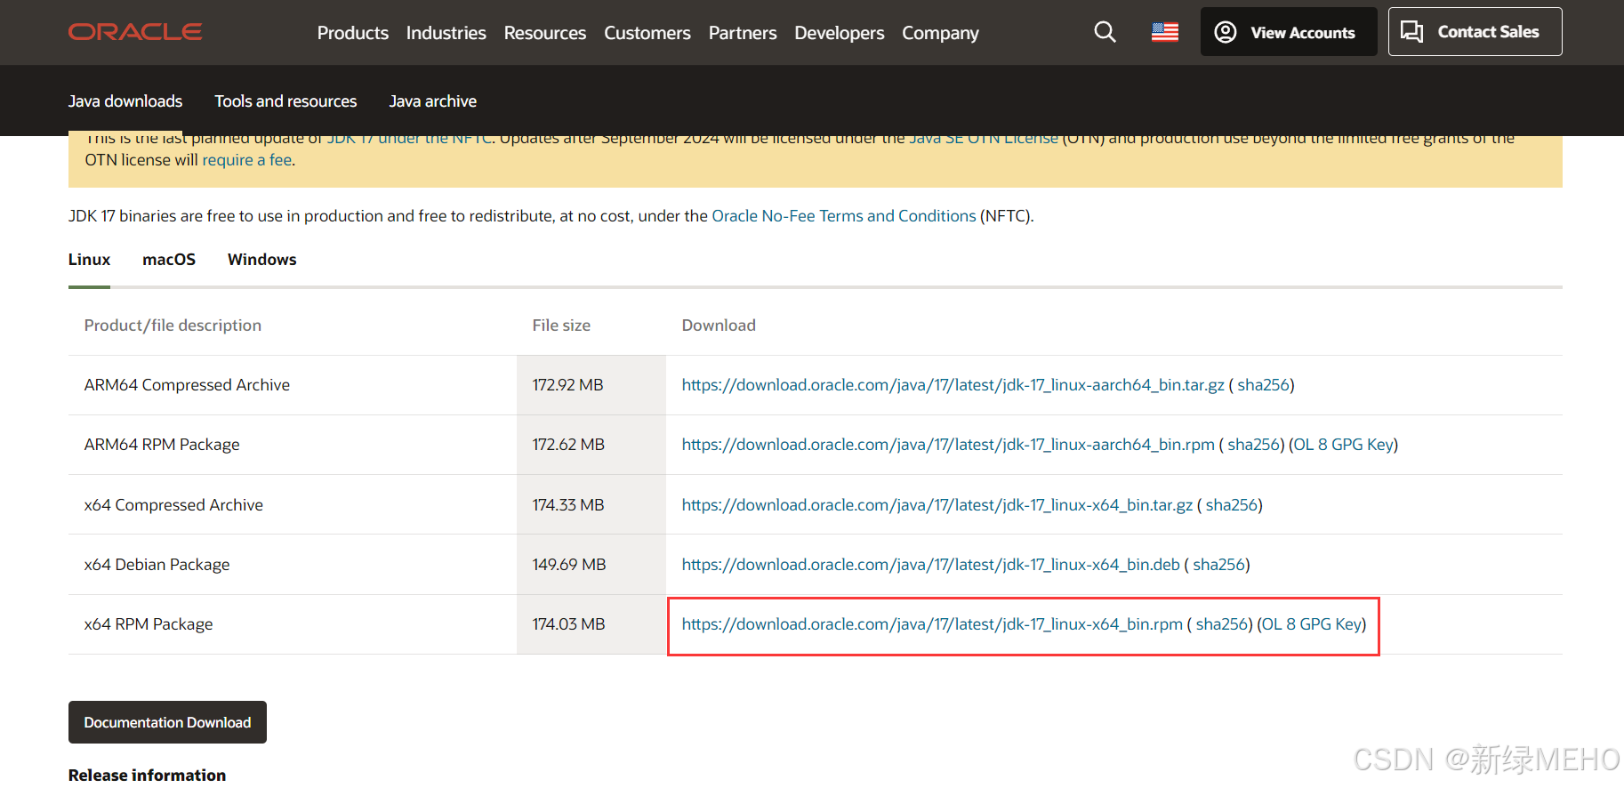Click the US flag country selector

pyautogui.click(x=1164, y=32)
